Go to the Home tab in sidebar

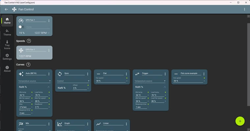7,21
